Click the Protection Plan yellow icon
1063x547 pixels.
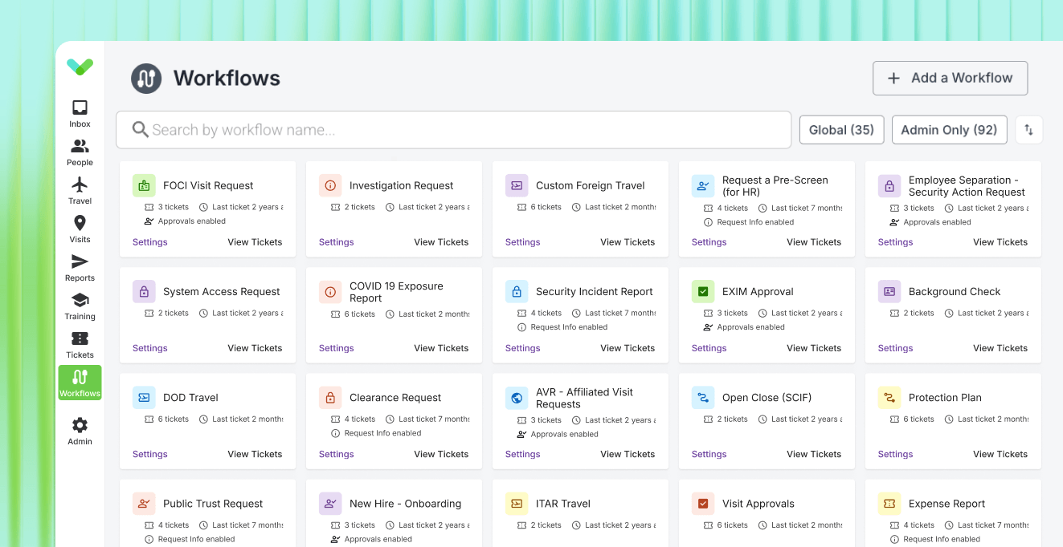coord(889,397)
